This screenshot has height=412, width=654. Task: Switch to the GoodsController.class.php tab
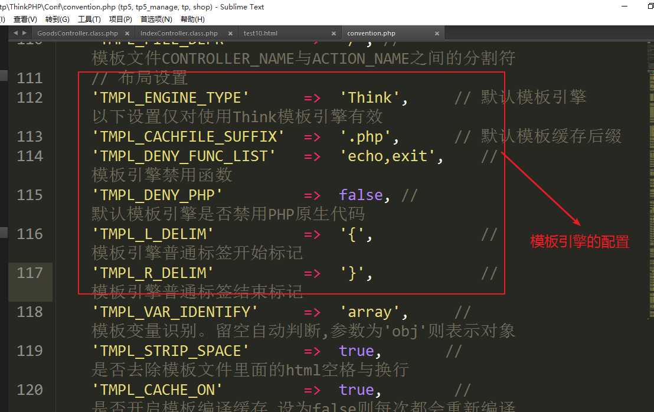[x=77, y=34]
